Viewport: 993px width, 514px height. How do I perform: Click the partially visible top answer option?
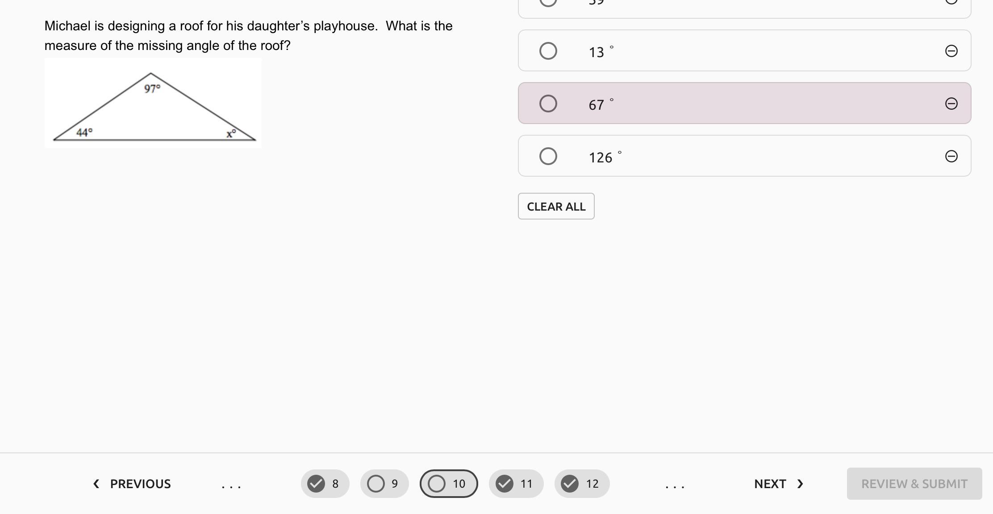pyautogui.click(x=744, y=7)
